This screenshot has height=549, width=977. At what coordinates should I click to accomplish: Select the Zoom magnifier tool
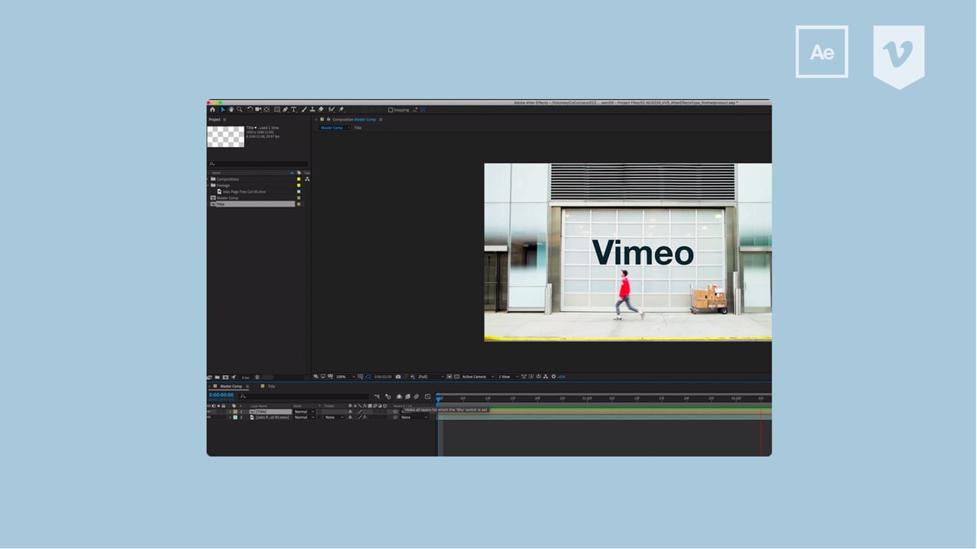point(240,110)
